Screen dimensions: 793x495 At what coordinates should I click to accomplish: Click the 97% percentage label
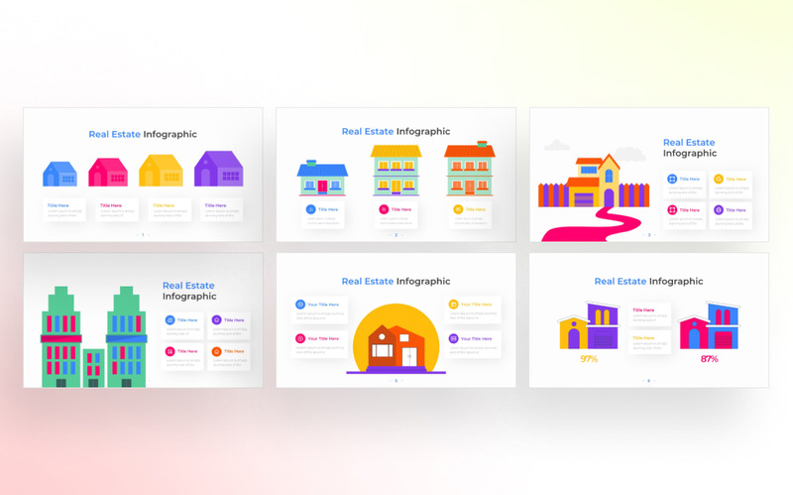point(589,359)
